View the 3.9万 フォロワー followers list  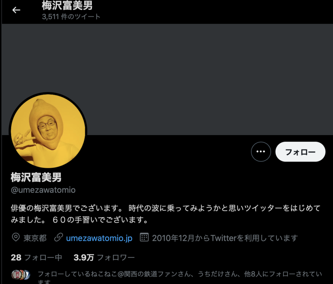point(104,257)
